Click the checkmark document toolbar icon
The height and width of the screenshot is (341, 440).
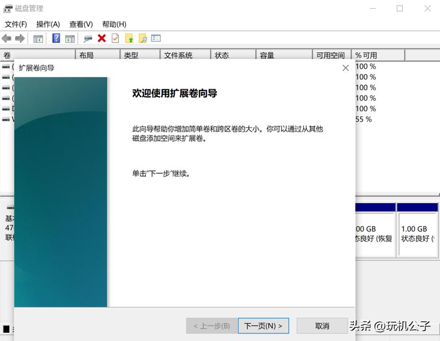coord(114,38)
